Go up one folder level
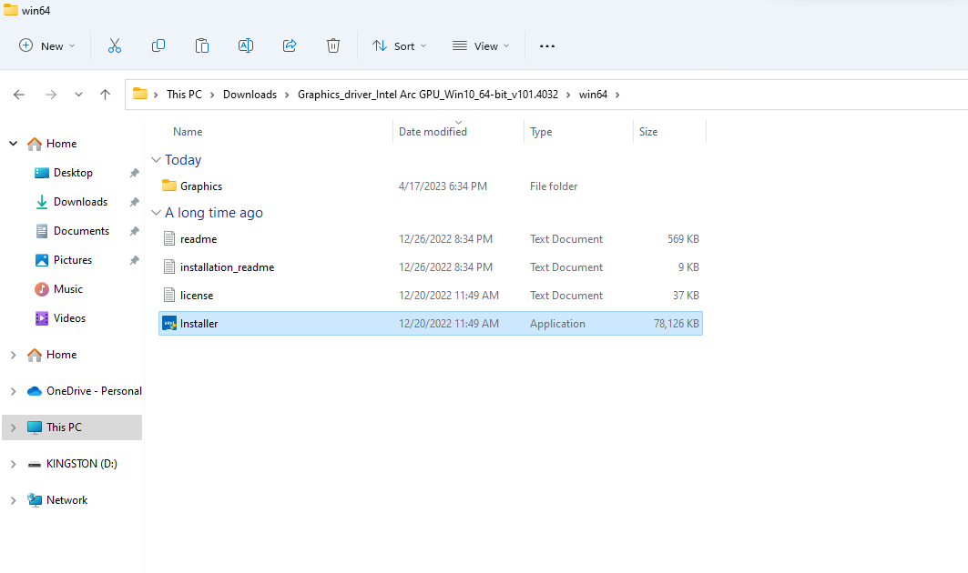This screenshot has width=968, height=573. coord(105,95)
